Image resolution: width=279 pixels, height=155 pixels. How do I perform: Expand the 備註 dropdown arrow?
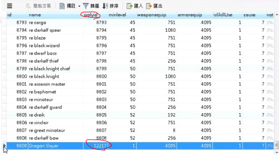[x=79, y=6]
